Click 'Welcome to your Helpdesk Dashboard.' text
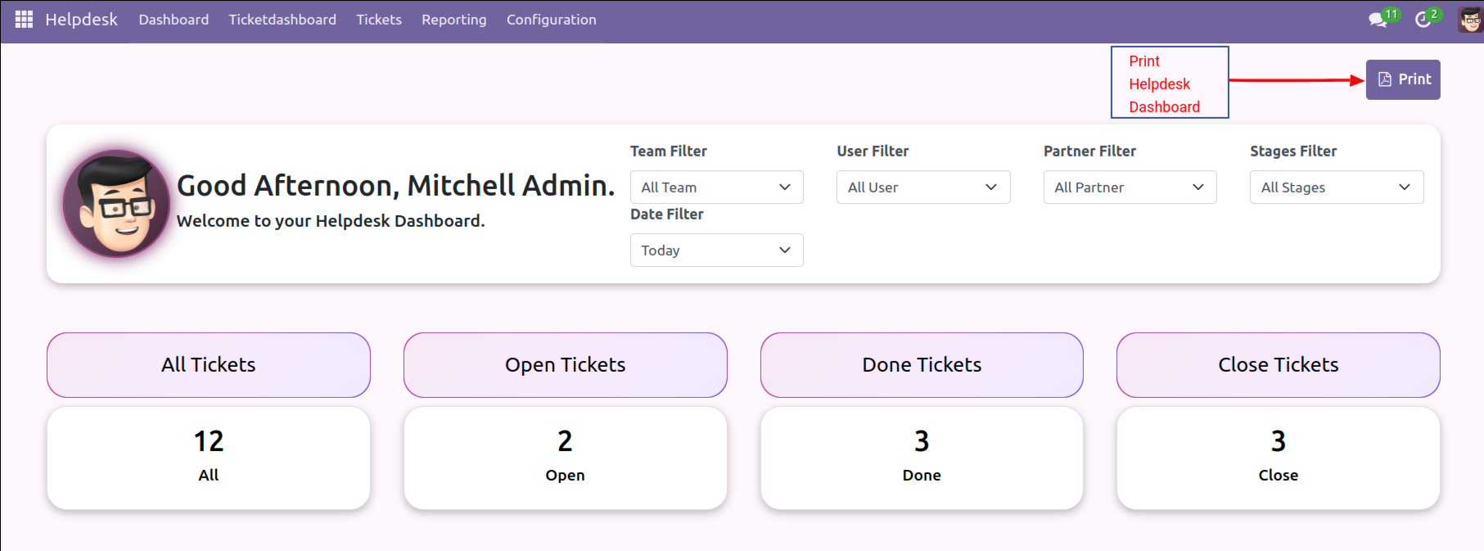Screen dimensions: 1484x551 (x=331, y=221)
